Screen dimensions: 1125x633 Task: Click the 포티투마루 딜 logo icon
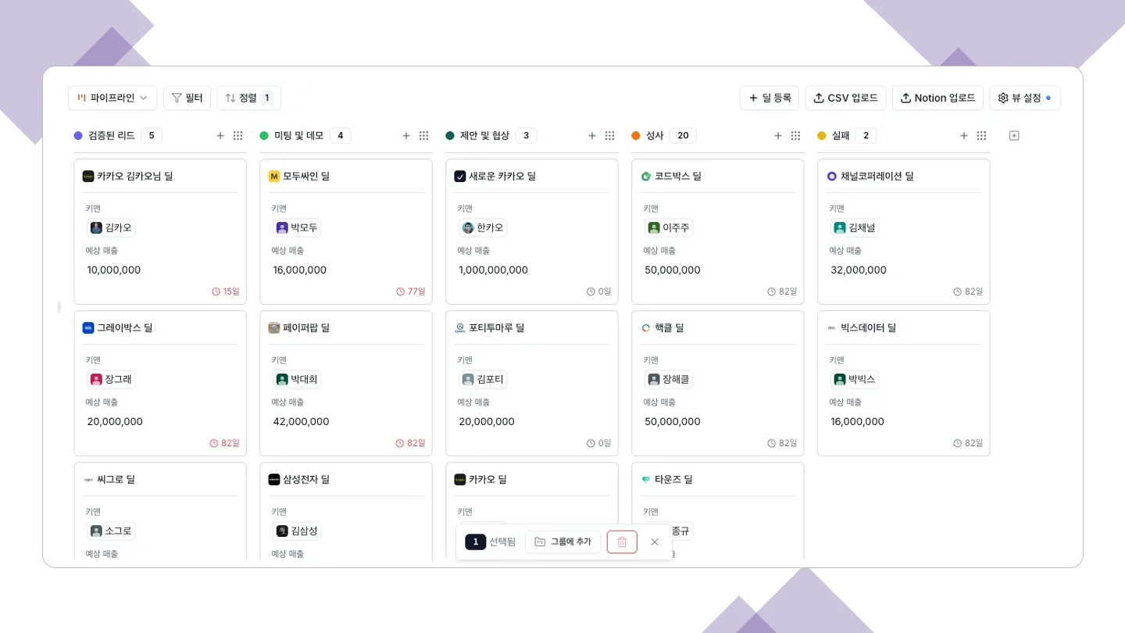(x=460, y=328)
